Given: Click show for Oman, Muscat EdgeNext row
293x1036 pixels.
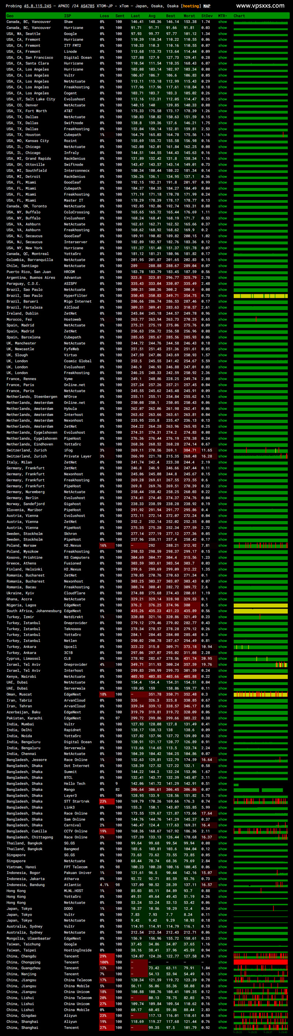Looking at the screenshot, I should [222, 694].
